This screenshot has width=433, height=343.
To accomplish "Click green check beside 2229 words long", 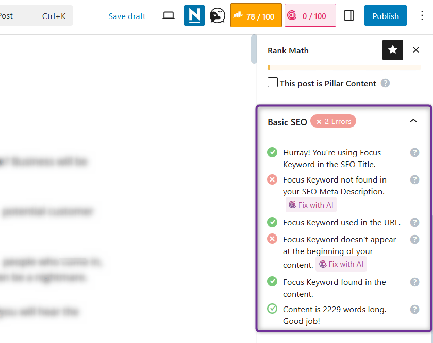I will pyautogui.click(x=272, y=309).
